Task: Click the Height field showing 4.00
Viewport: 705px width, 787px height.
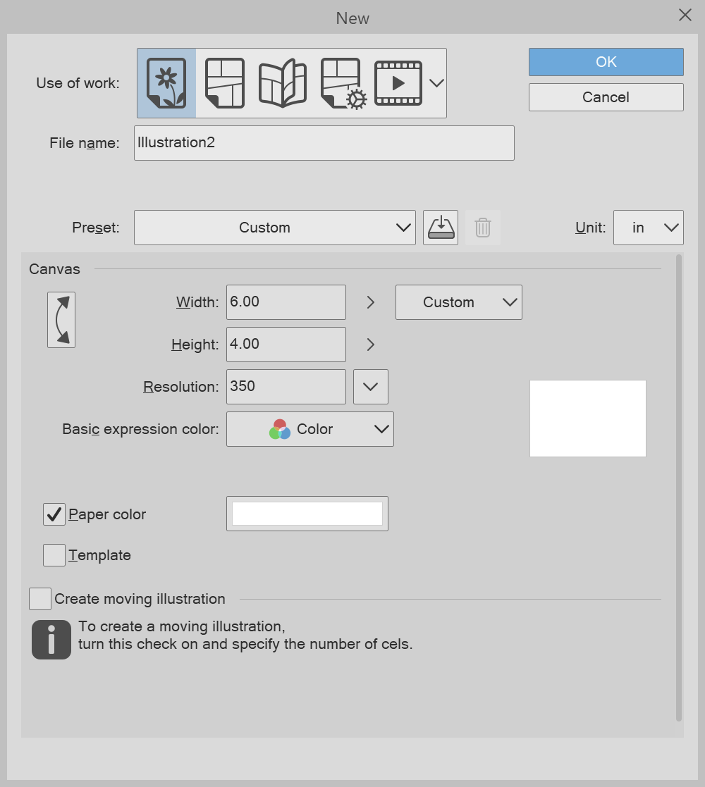Action: click(x=286, y=345)
